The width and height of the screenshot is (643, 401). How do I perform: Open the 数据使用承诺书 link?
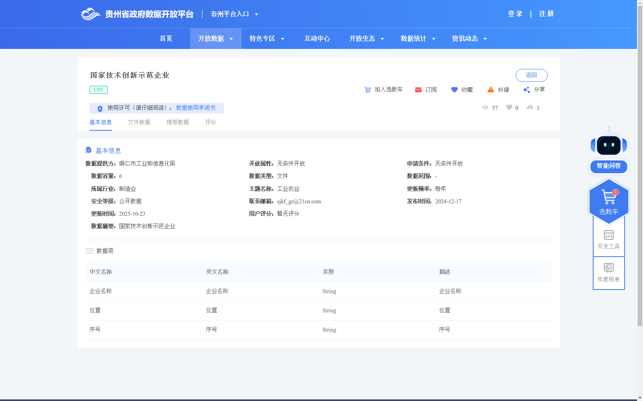click(x=196, y=108)
